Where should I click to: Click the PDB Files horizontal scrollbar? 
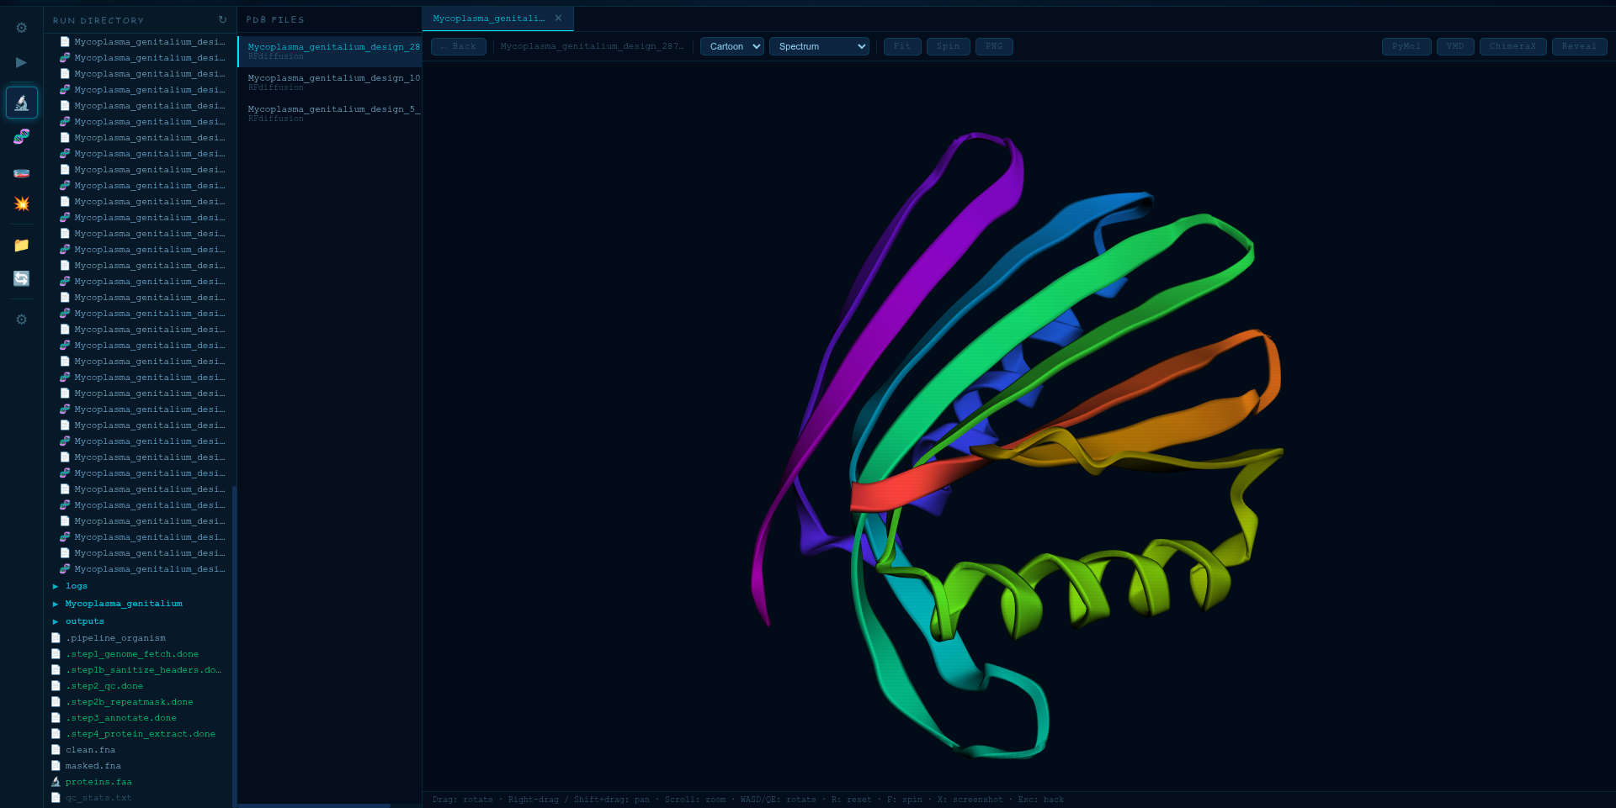point(315,805)
